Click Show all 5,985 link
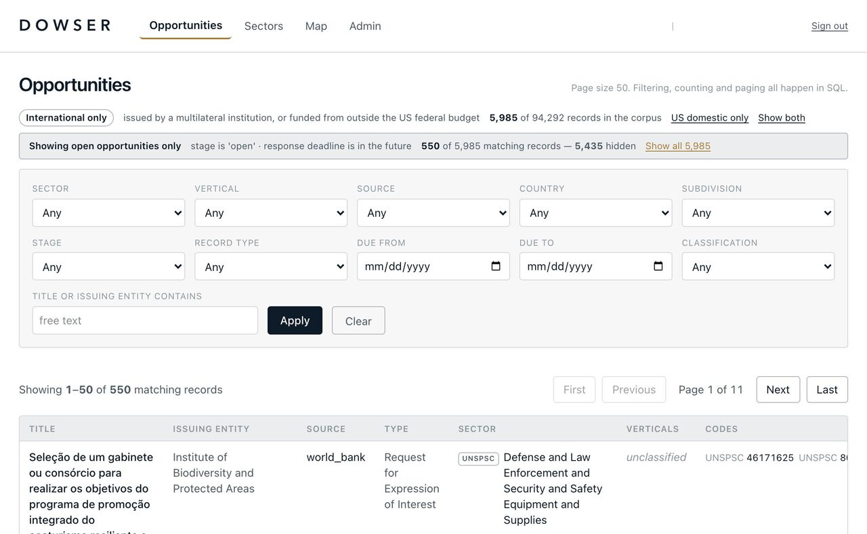867x534 pixels. tap(678, 146)
